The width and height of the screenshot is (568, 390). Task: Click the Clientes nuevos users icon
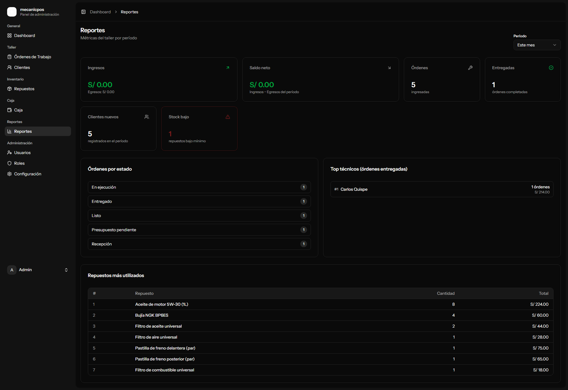tap(147, 117)
